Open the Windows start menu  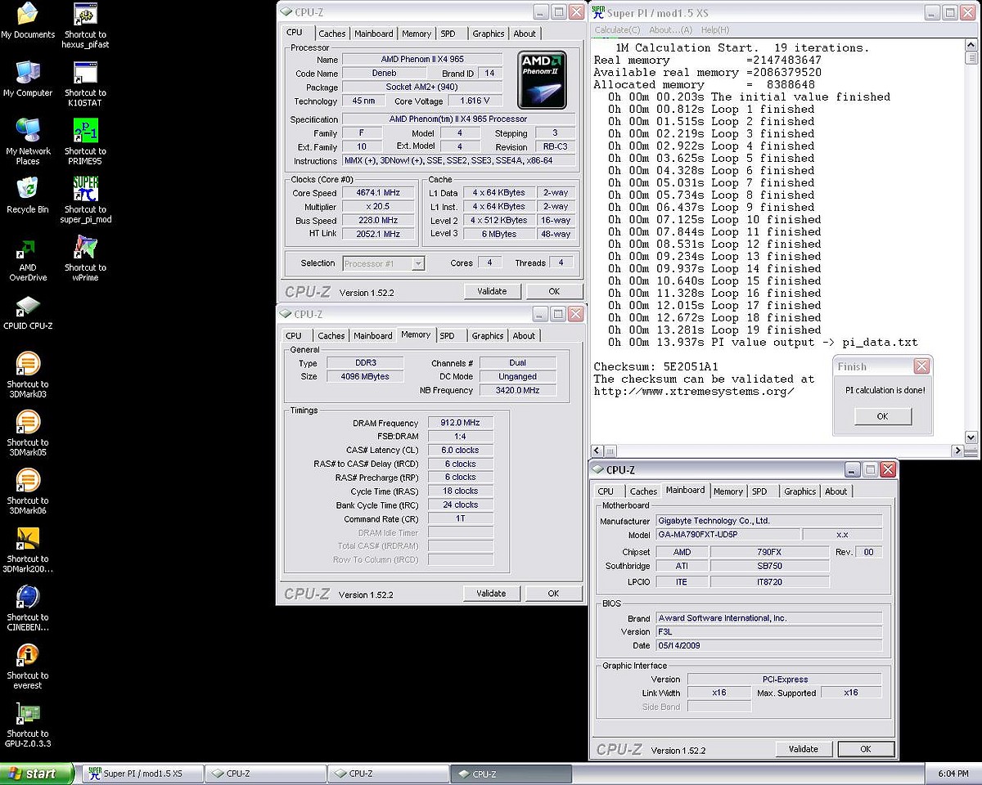point(37,773)
